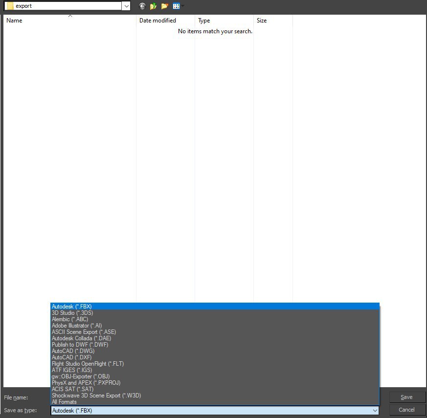Screen dimensions: 427x418
Task: Create a new folder
Action: 164,6
